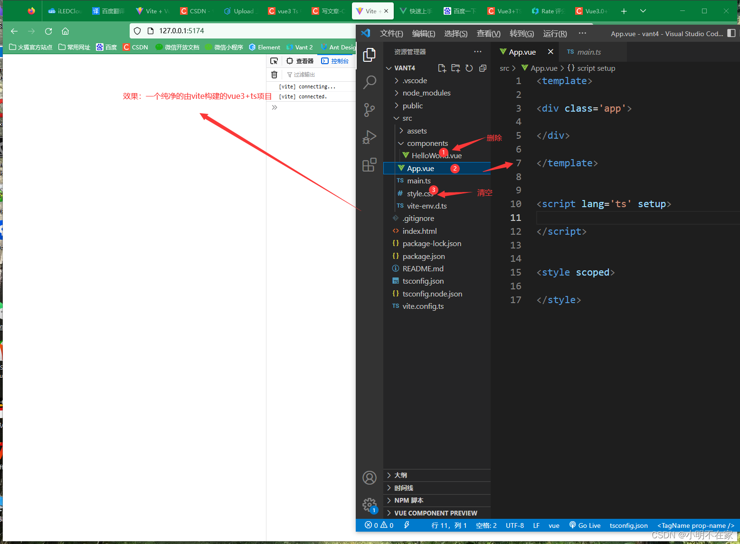
Task: Expand the 大纲 outline section
Action: coord(437,475)
